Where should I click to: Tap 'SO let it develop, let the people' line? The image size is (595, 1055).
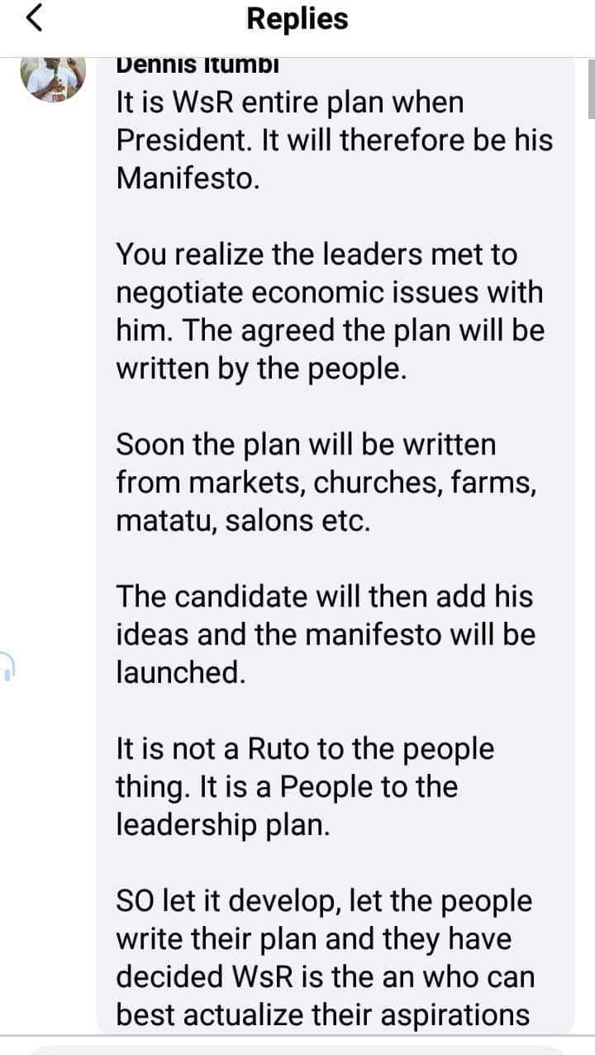[324, 900]
